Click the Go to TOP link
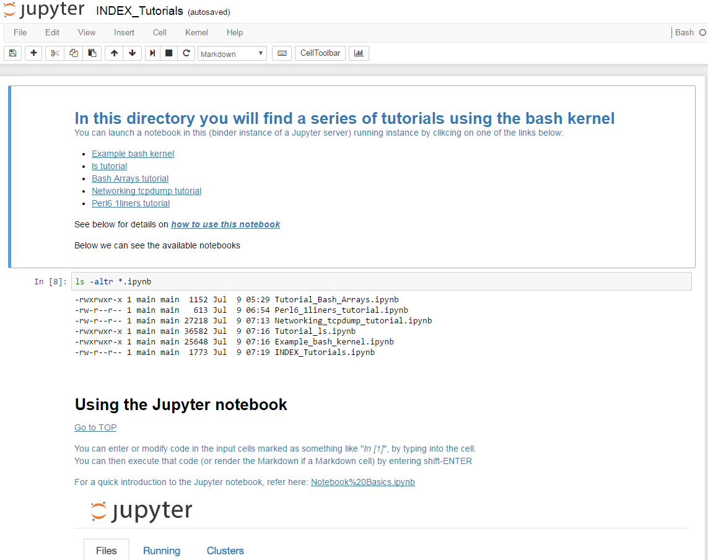Screen dimensions: 708x560 pyautogui.click(x=95, y=427)
